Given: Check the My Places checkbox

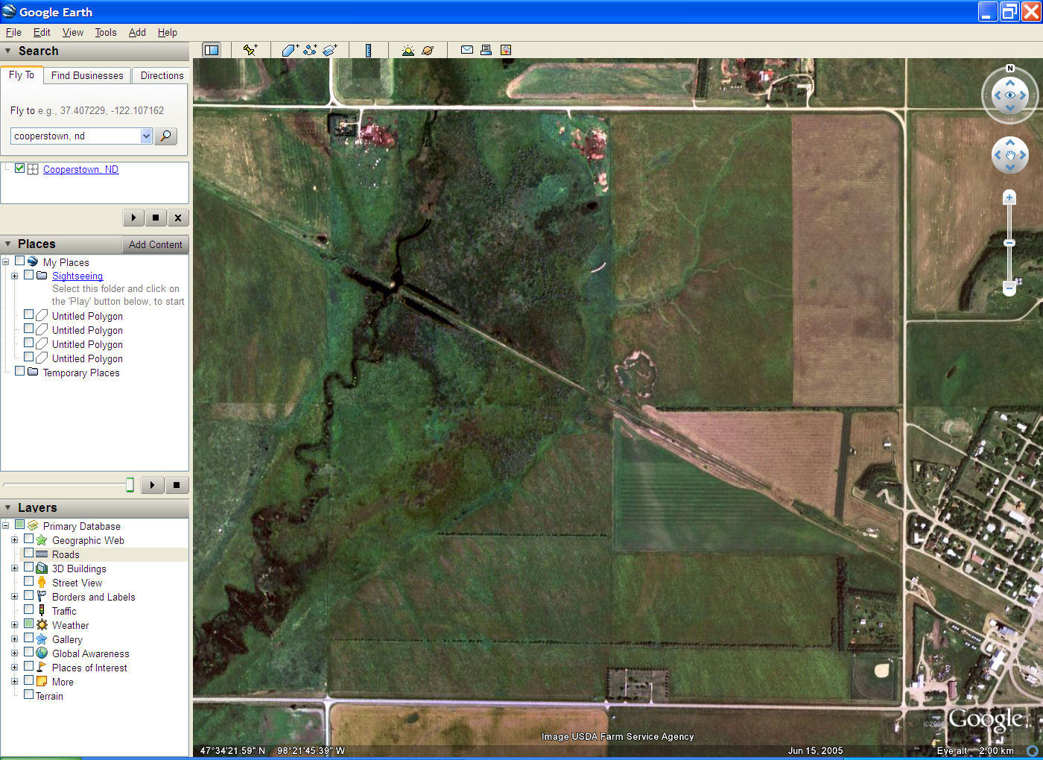Looking at the screenshot, I should (19, 262).
